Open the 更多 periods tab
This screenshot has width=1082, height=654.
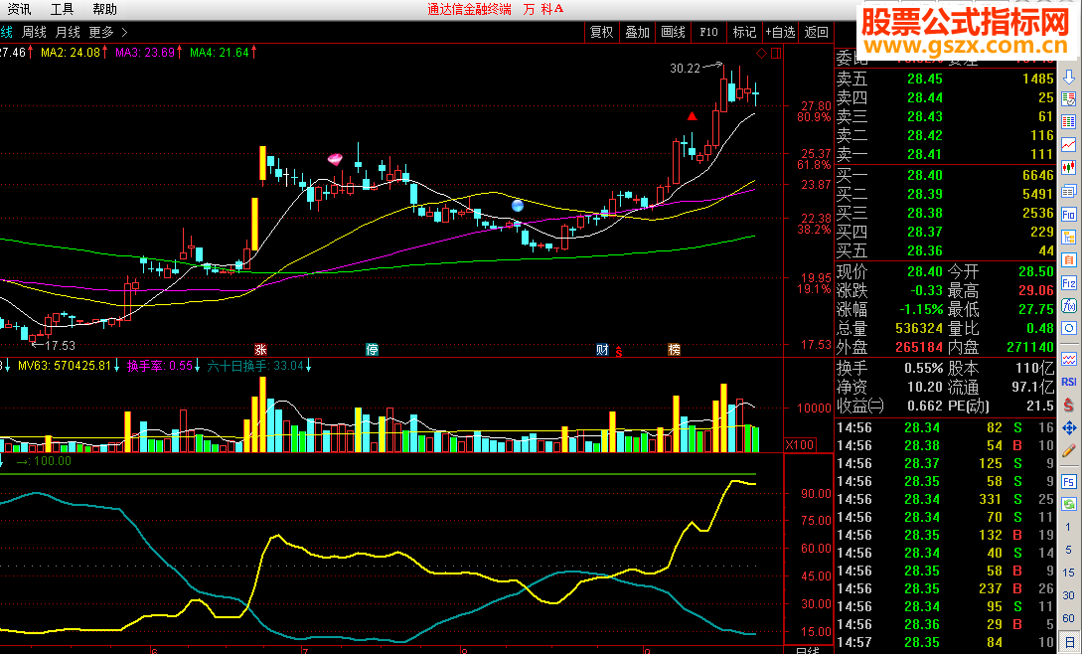101,32
